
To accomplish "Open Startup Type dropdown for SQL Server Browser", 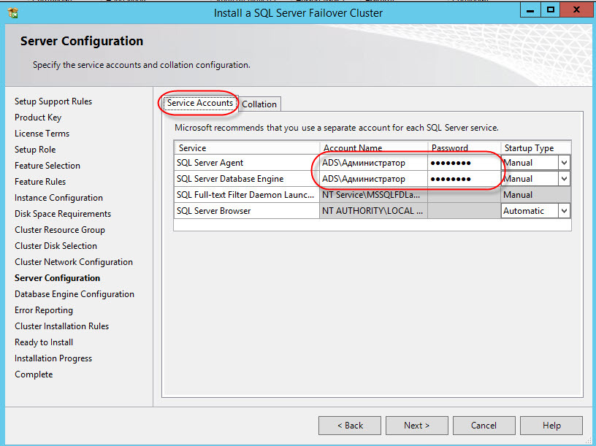I will click(563, 211).
